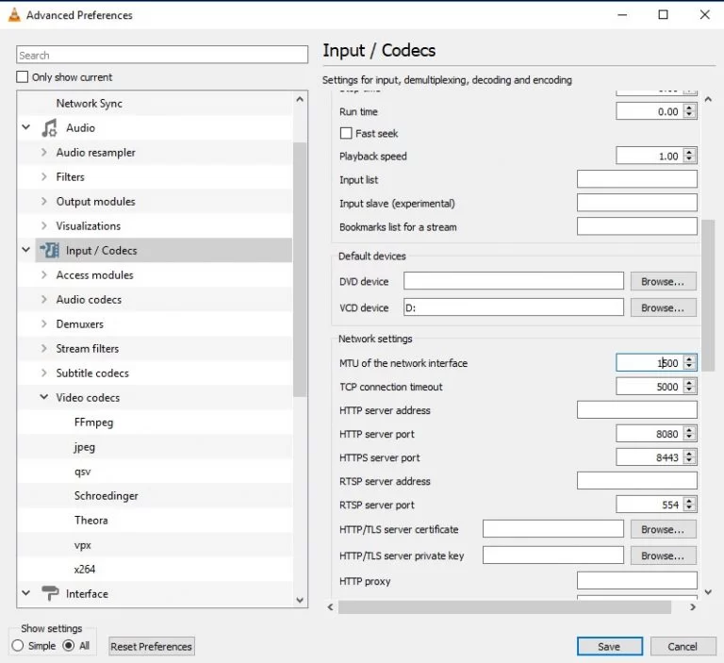724x663 pixels.
Task: Increase the Playback speed spinner value
Action: [690, 152]
